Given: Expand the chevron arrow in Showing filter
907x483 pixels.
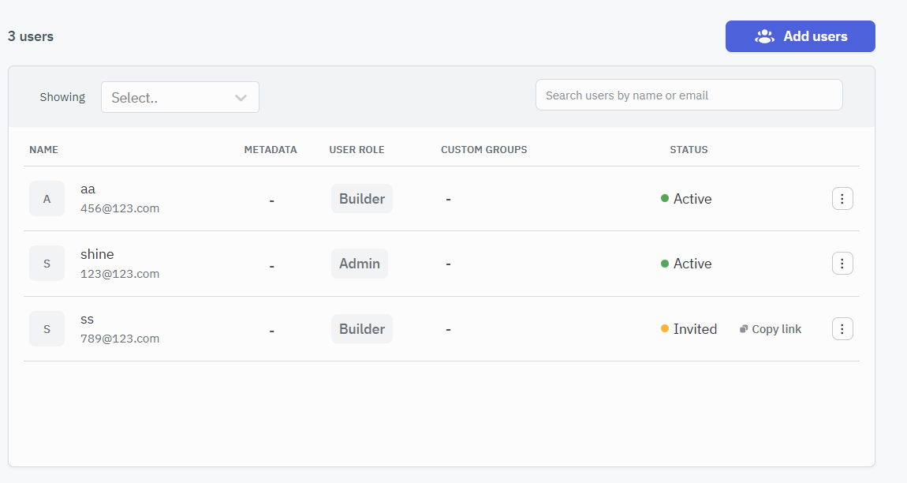Looking at the screenshot, I should 241,98.
